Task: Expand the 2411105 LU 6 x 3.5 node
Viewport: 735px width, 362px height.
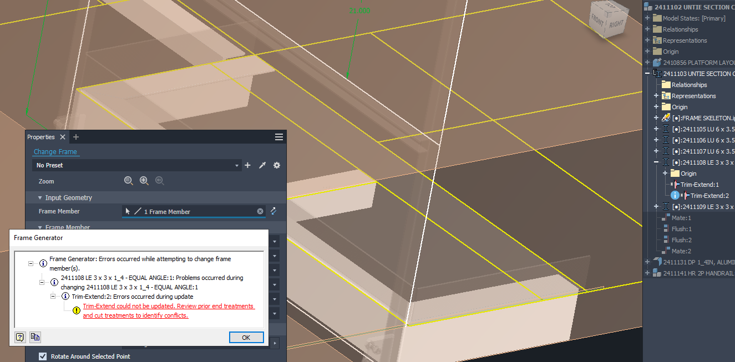Action: 656,129
